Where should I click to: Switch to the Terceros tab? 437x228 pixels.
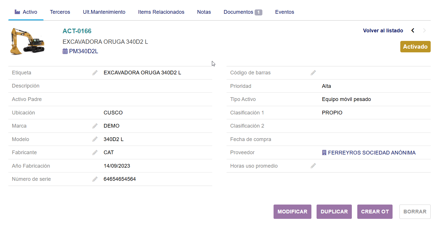click(x=60, y=12)
